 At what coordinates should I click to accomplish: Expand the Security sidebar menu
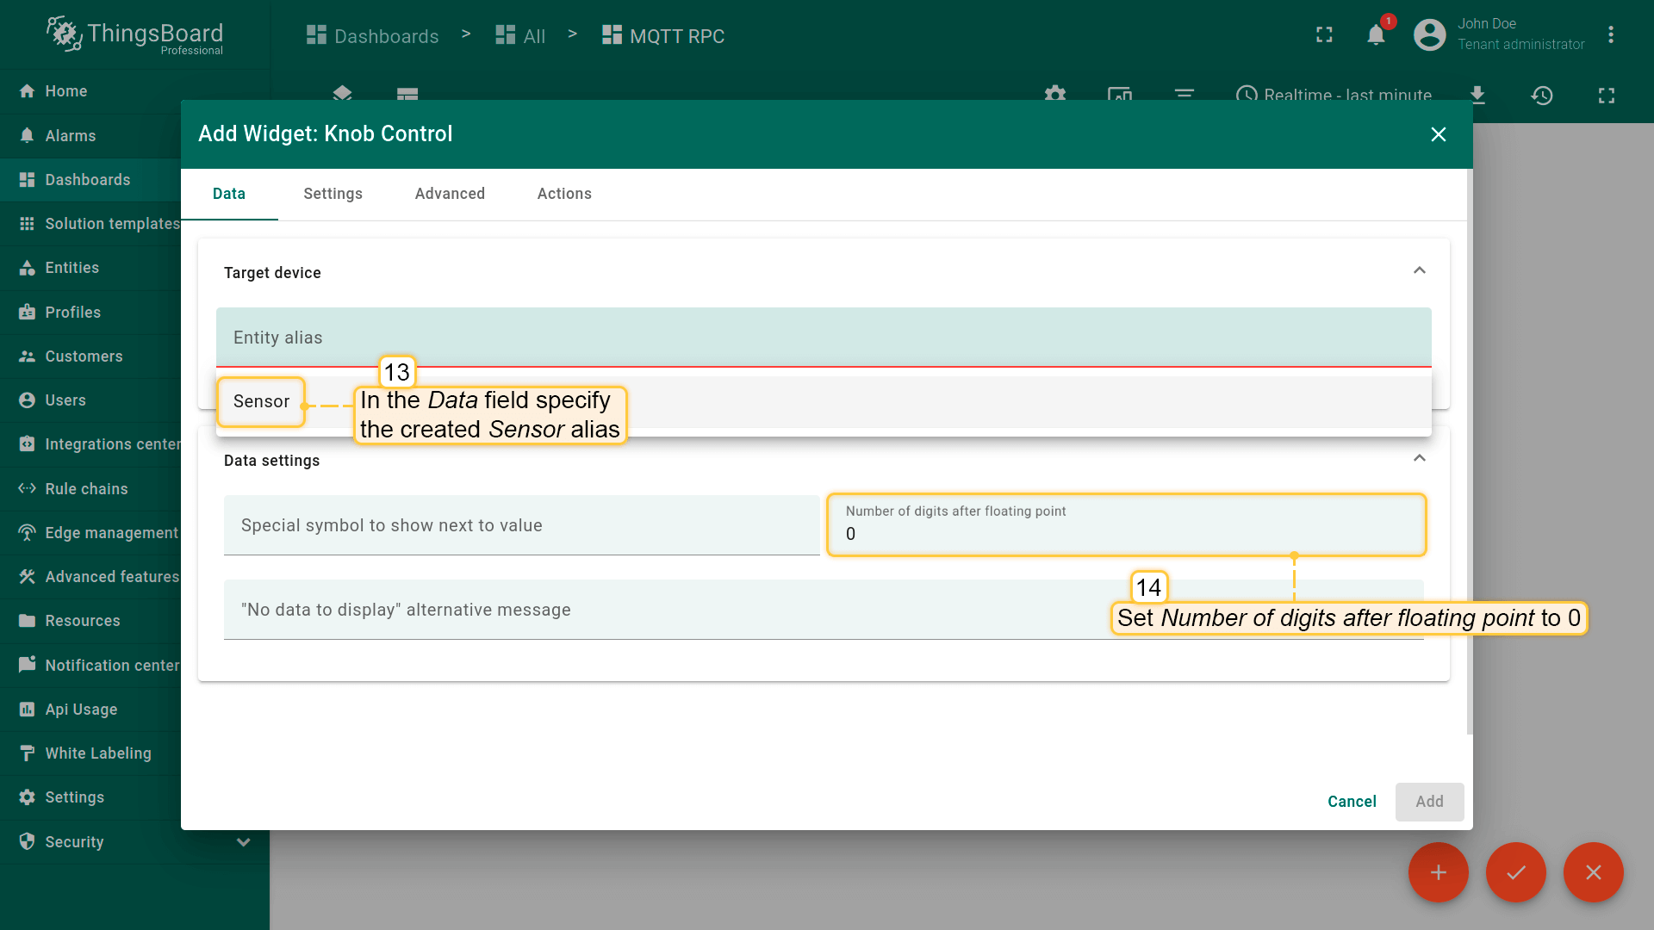[243, 841]
